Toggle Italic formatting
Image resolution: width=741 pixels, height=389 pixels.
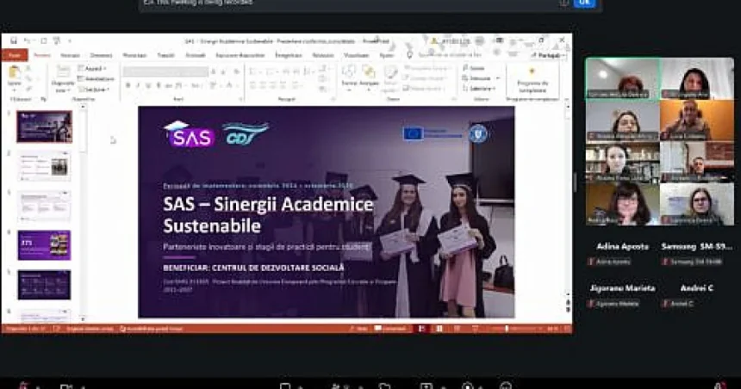point(138,85)
